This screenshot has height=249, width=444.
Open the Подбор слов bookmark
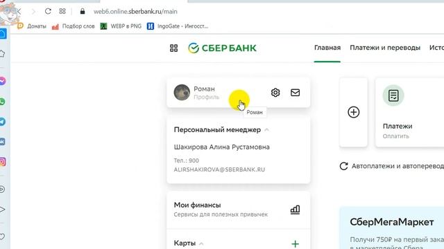(x=74, y=26)
